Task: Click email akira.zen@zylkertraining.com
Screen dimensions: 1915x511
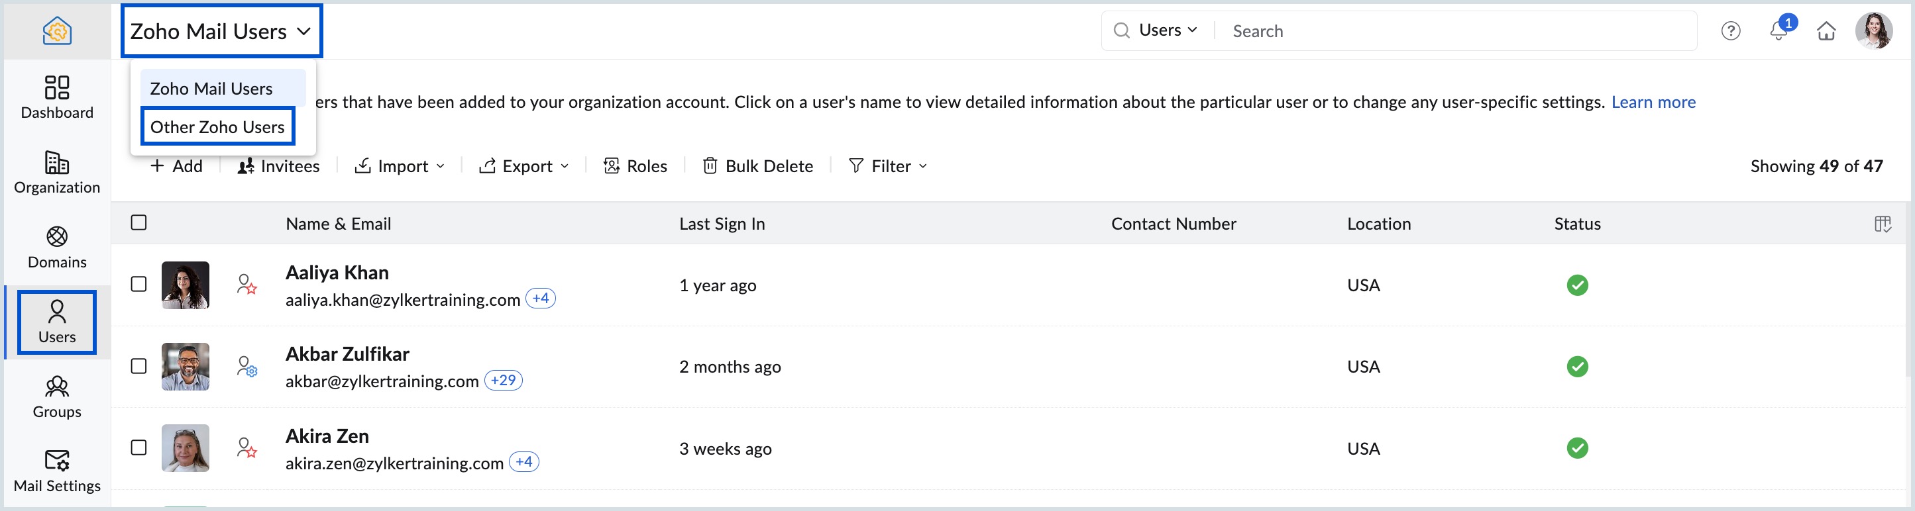Action: [395, 463]
